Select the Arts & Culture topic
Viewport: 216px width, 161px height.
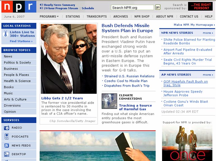19,99
